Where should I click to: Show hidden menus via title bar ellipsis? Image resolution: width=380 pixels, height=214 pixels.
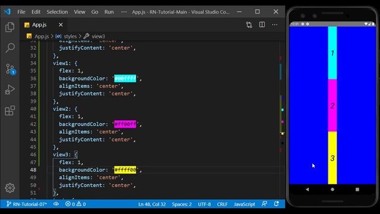tap(124, 12)
